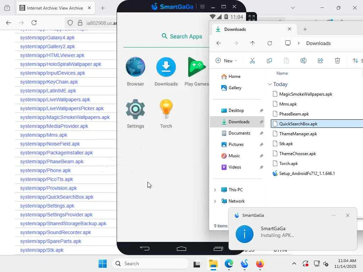Open a new Firefox tab

pyautogui.click(x=103, y=8)
